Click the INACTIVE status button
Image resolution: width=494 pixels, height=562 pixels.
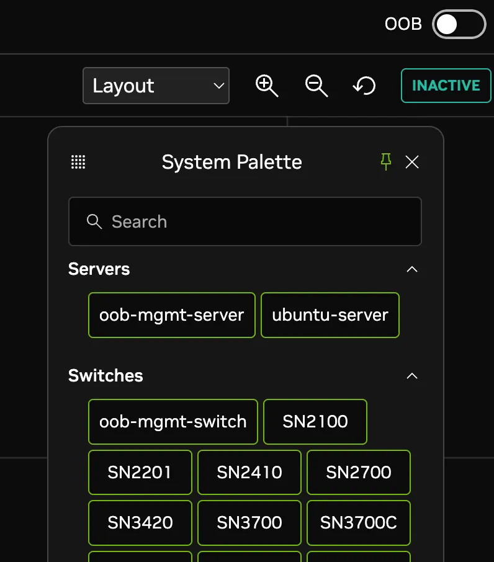click(x=446, y=86)
